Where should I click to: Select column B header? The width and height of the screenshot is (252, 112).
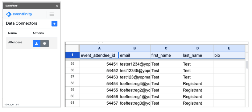coord(135,48)
